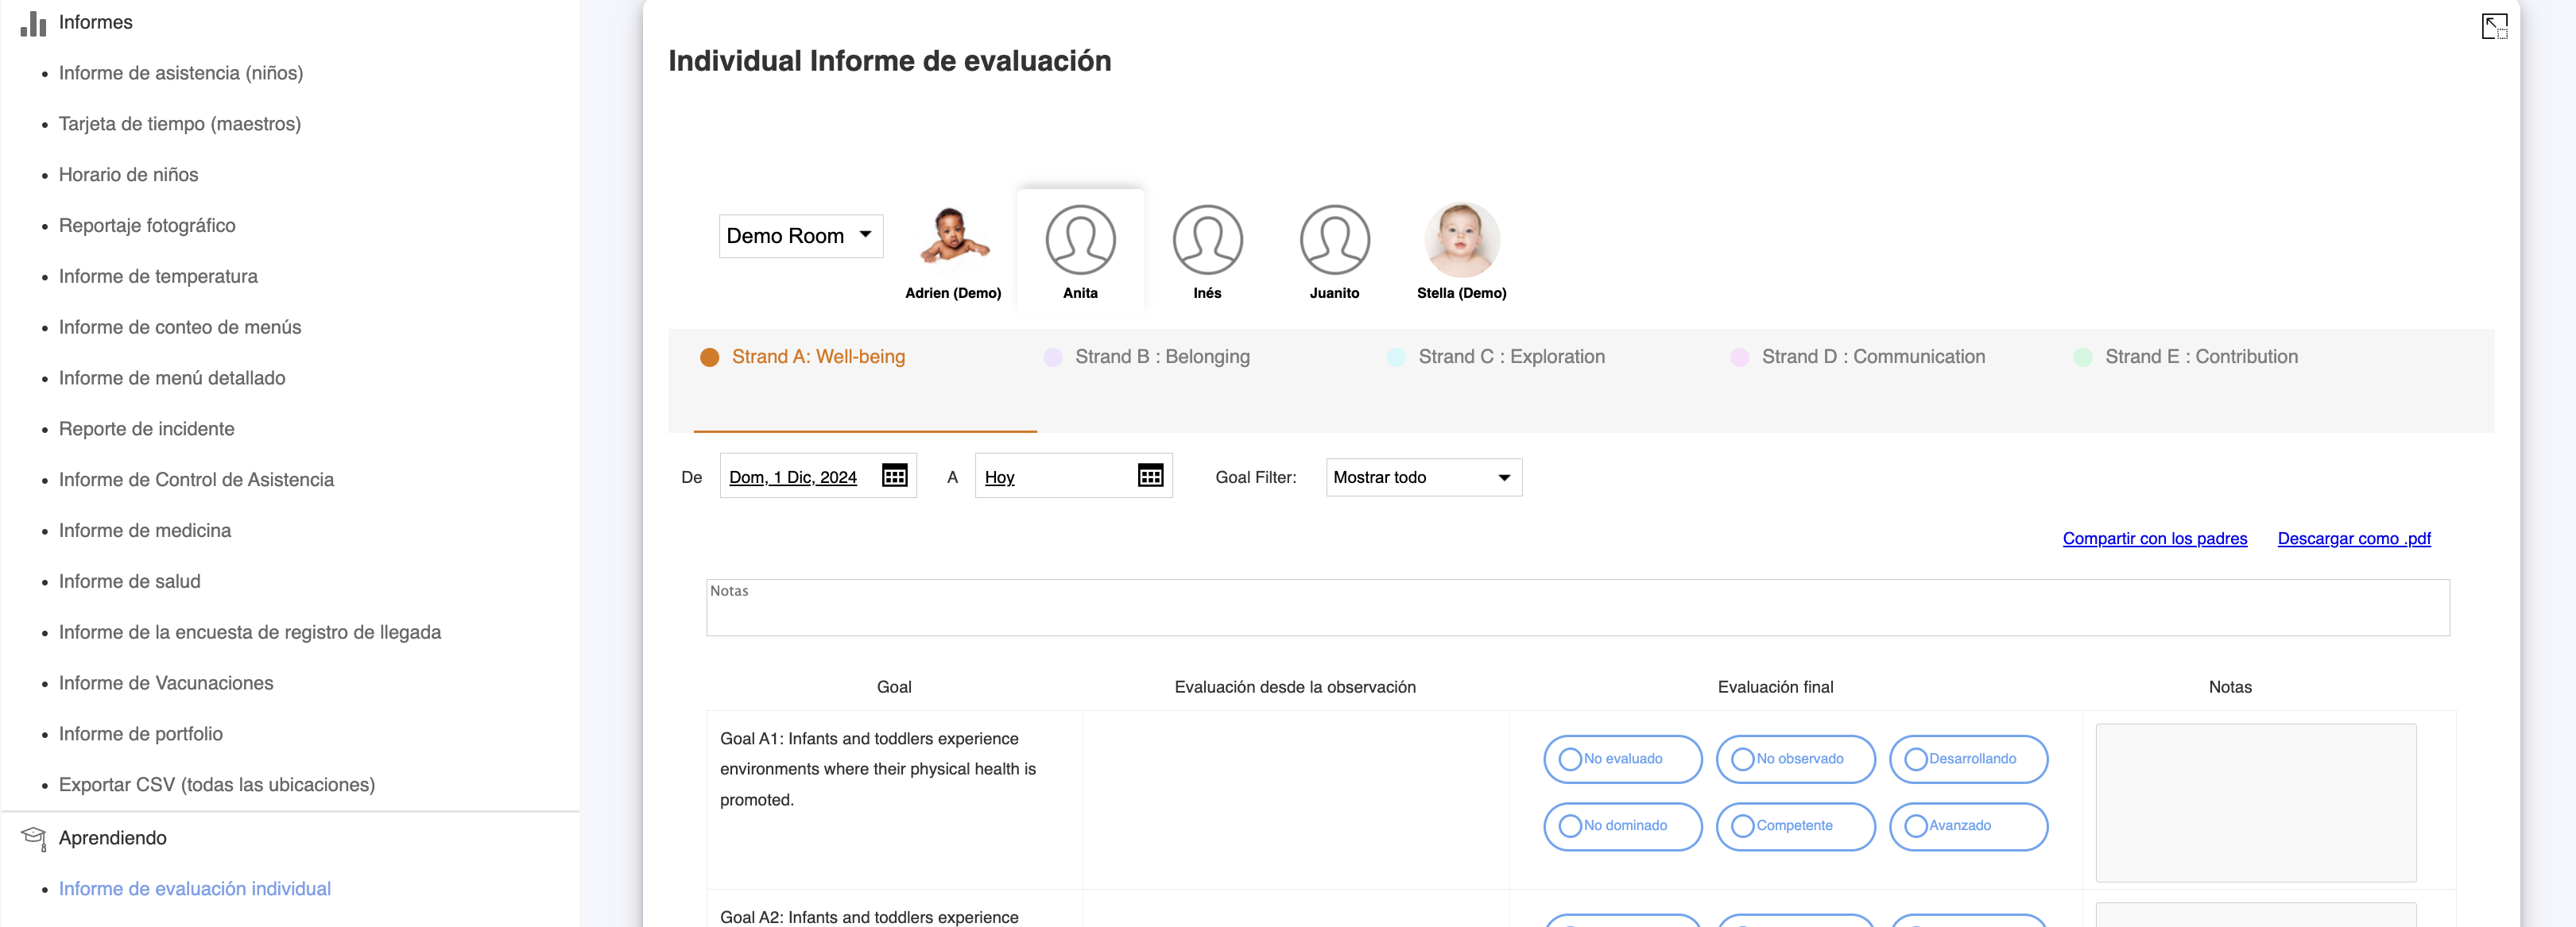Select Inés's profile avatar
Viewport: 2576px width, 927px height.
tap(1207, 240)
